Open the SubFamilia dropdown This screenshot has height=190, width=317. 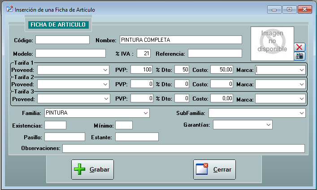[257, 113]
